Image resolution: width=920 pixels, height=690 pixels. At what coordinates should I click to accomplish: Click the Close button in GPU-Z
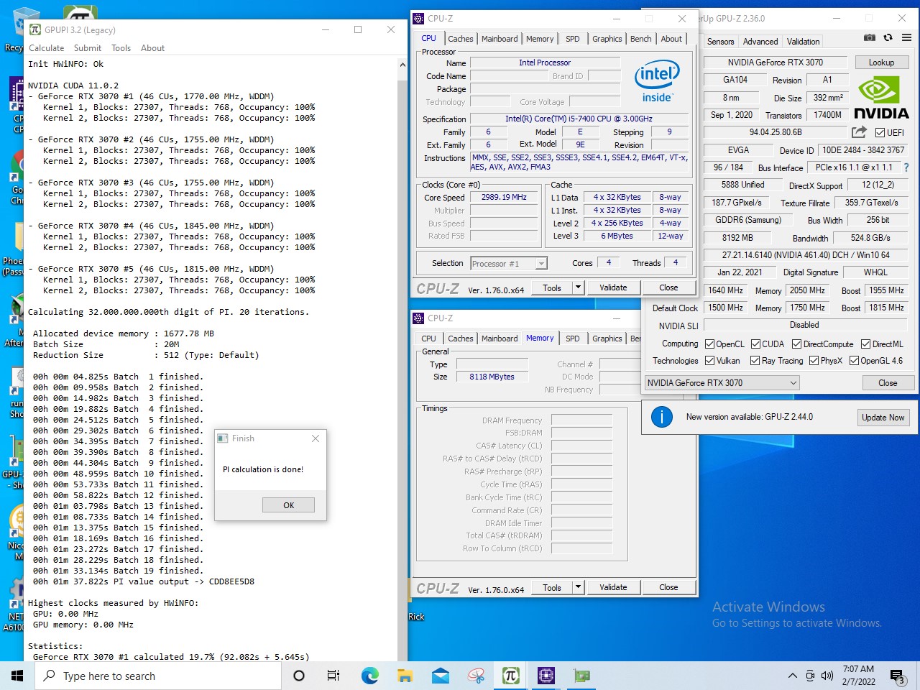[x=888, y=383]
